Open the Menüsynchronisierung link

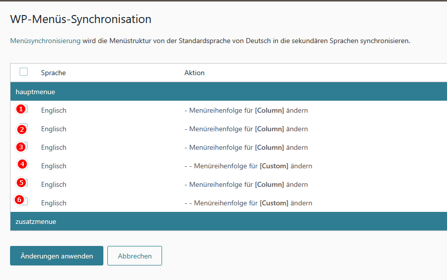coord(45,41)
